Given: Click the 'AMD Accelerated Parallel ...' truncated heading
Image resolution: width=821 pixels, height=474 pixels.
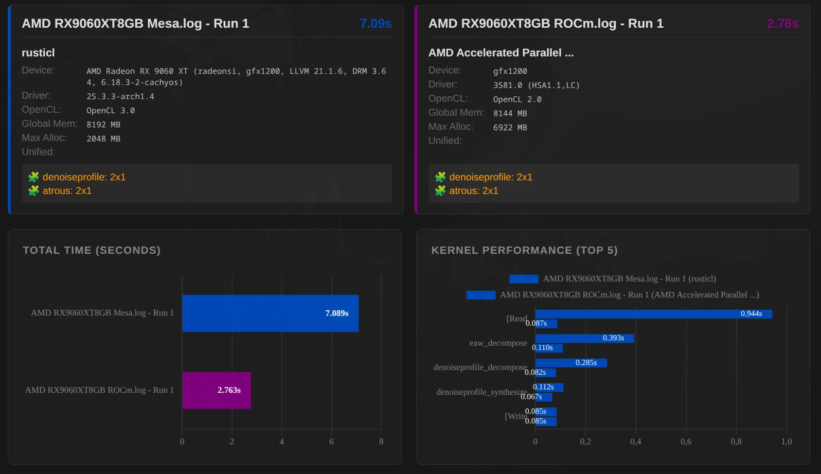Looking at the screenshot, I should 500,53.
